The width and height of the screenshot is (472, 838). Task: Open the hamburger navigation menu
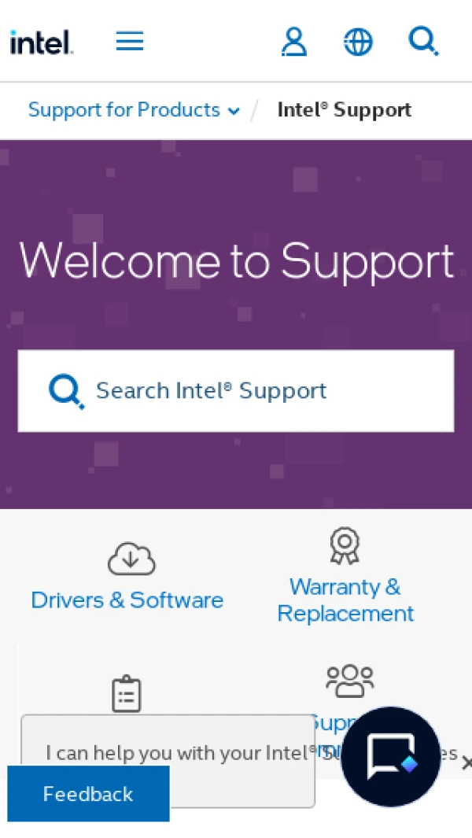pos(130,41)
